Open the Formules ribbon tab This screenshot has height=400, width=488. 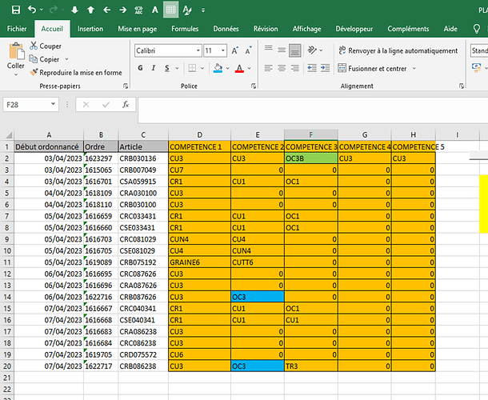(185, 28)
